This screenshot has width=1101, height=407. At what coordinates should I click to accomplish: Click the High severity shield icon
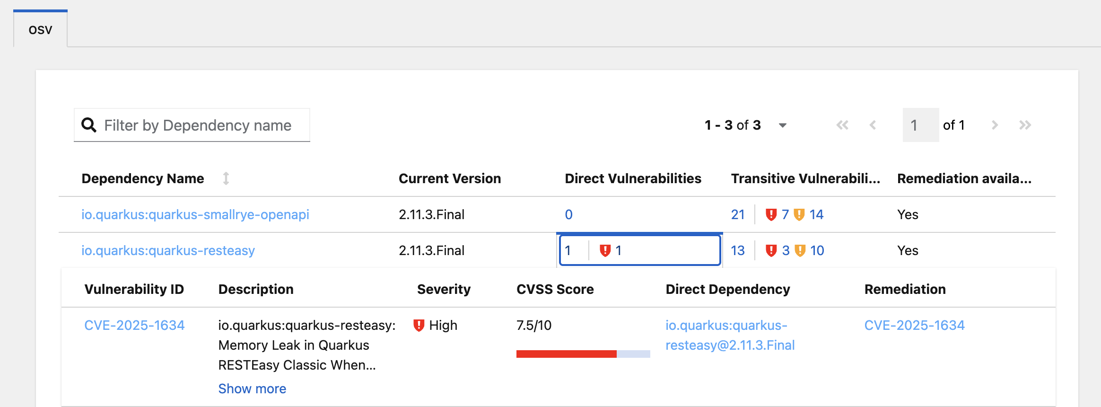tap(419, 325)
